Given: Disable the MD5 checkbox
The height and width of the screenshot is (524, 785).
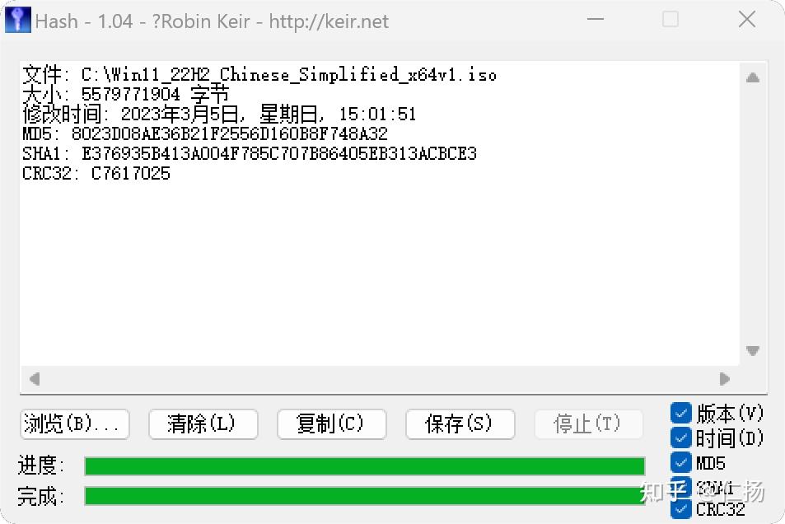Looking at the screenshot, I should (681, 462).
